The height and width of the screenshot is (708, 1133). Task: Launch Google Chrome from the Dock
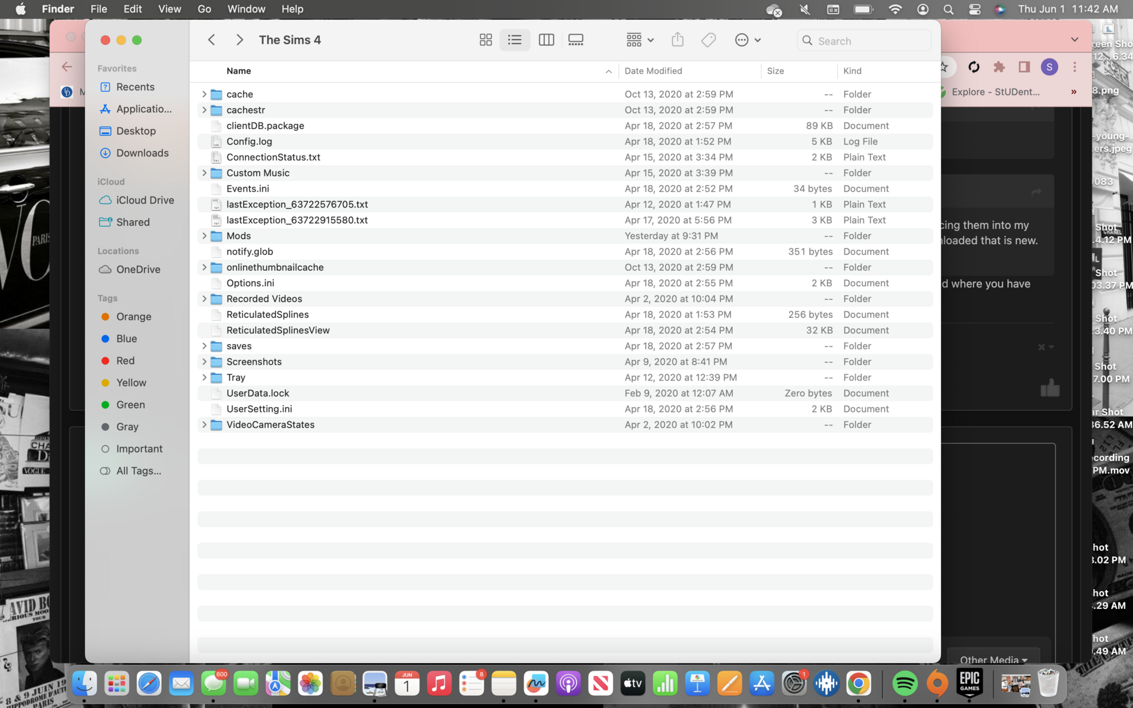859,684
